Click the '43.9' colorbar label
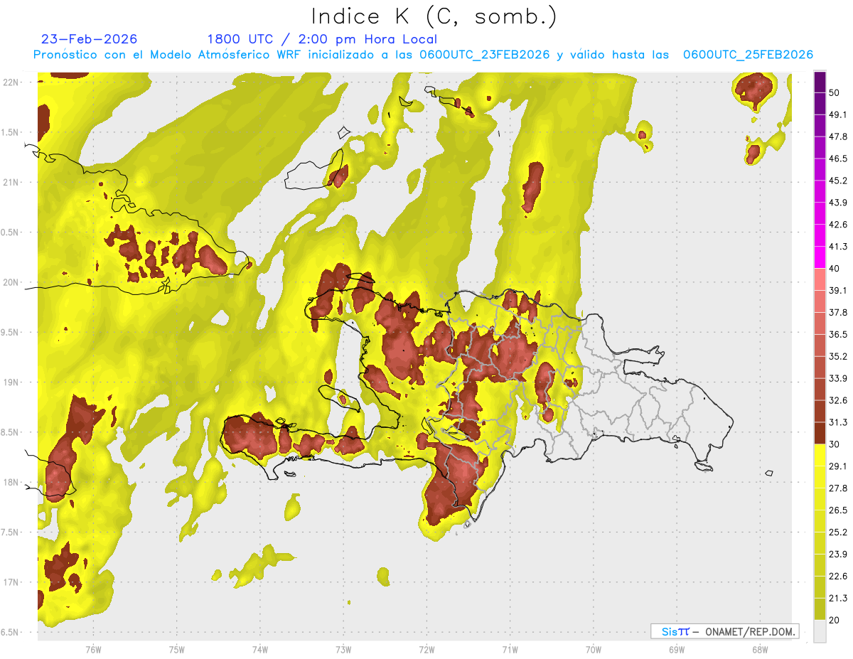This screenshot has width=853, height=659. point(838,203)
